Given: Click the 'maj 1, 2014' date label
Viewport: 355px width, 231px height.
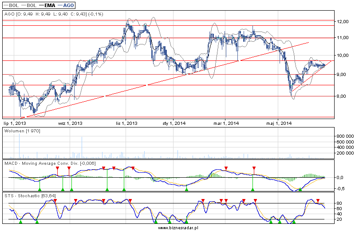Looking at the screenshot, I should [x=279, y=123].
